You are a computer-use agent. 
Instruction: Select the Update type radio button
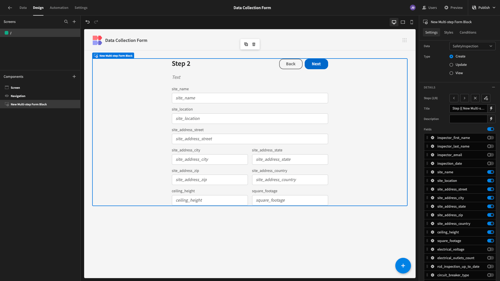tap(451, 65)
